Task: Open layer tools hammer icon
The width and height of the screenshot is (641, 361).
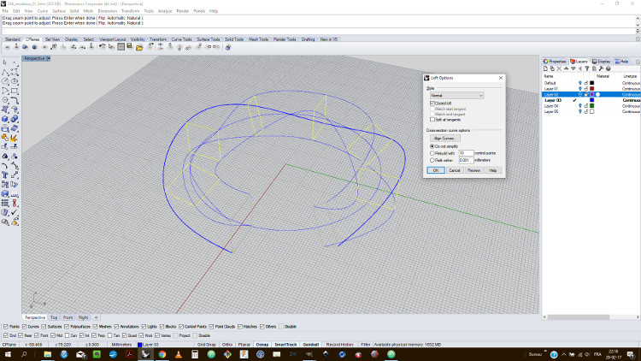Action: point(601,68)
